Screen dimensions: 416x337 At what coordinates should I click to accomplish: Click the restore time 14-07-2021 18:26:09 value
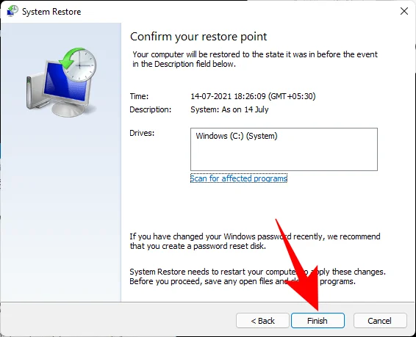click(x=253, y=96)
